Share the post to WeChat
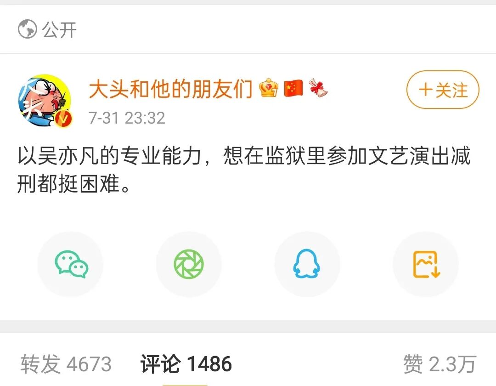The height and width of the screenshot is (386, 496). tap(71, 264)
